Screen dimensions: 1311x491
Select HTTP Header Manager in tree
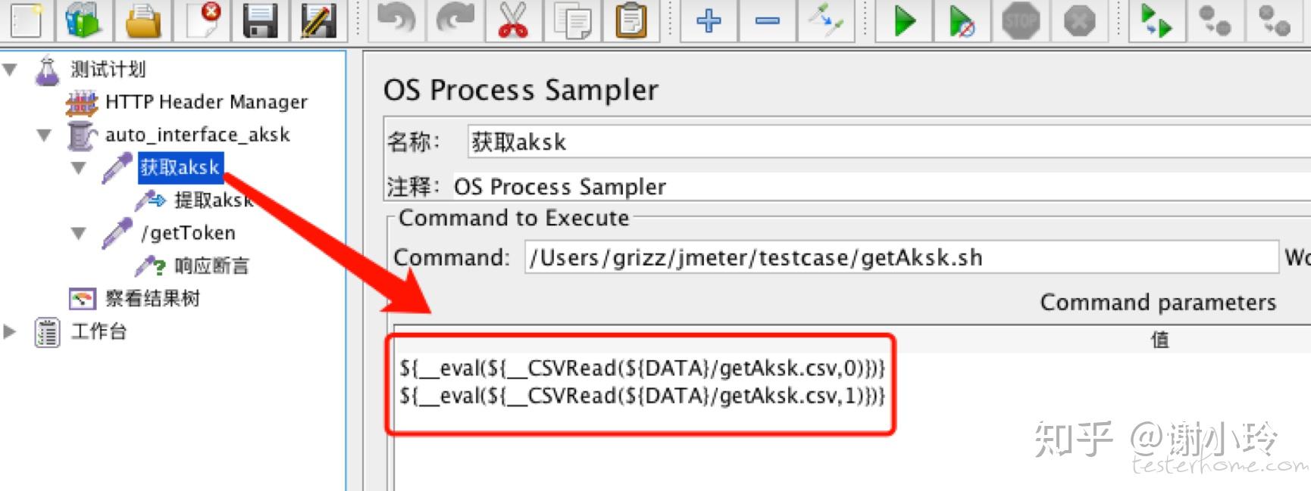click(x=205, y=102)
